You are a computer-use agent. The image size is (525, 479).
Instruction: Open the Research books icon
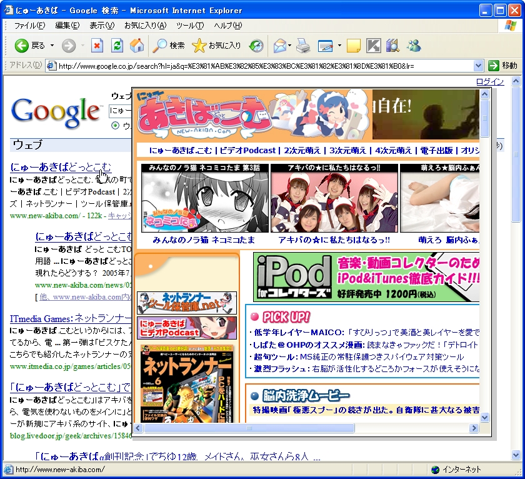click(392, 46)
